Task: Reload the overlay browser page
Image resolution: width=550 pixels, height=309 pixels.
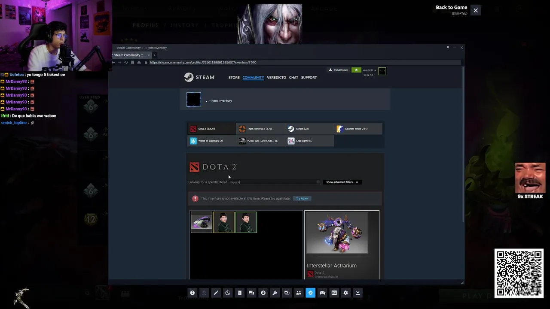Action: pos(126,63)
